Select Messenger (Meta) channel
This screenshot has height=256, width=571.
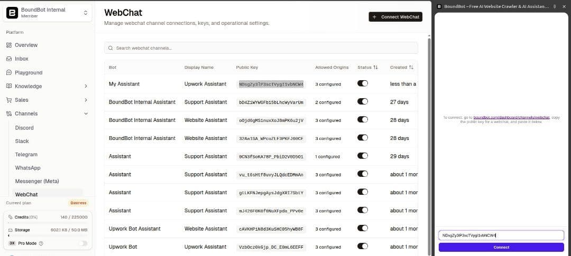tap(37, 181)
